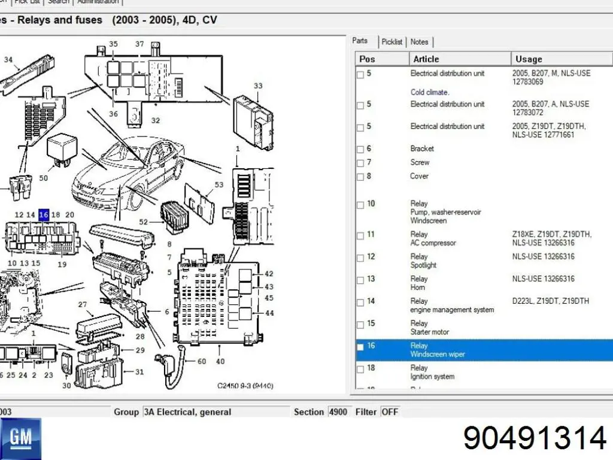Screen dimensions: 613x460
Task: Open the Notes tab
Action: coord(419,42)
